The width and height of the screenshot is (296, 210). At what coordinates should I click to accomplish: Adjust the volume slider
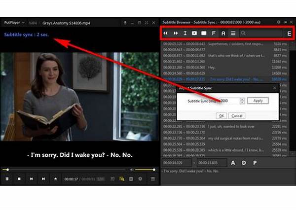[x=145, y=170]
